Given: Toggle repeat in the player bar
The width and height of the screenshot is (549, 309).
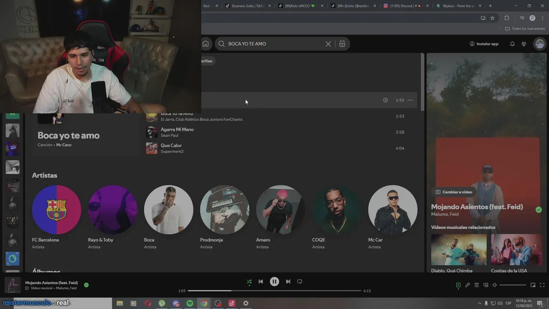Looking at the screenshot, I should coord(300,282).
